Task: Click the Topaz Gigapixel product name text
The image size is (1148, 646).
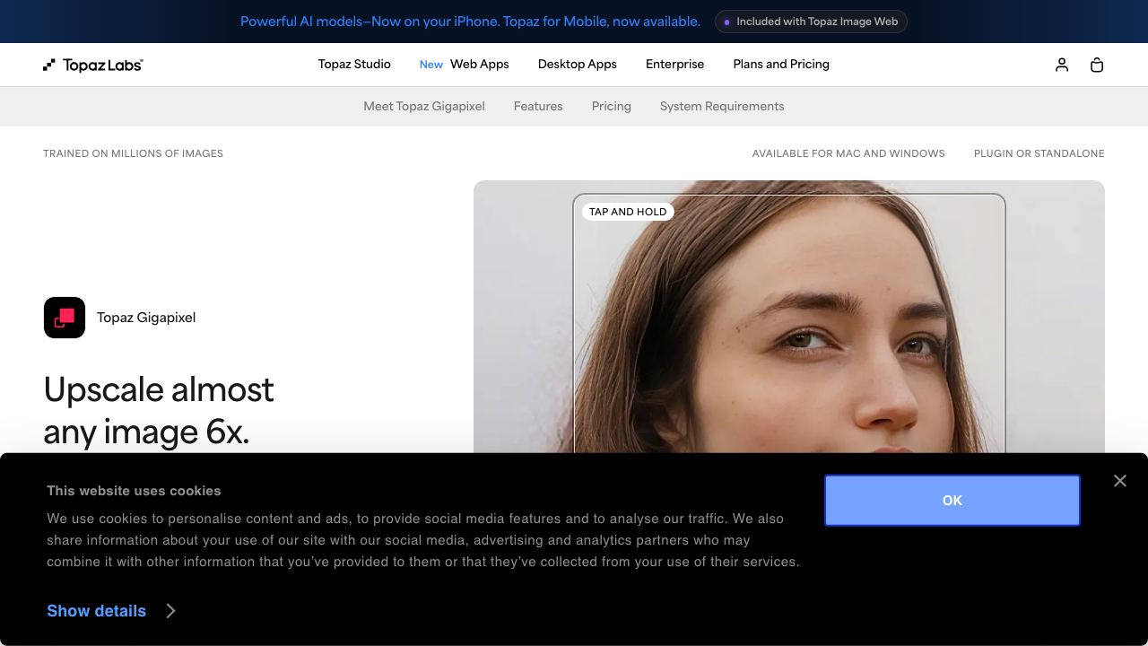Action: click(146, 318)
